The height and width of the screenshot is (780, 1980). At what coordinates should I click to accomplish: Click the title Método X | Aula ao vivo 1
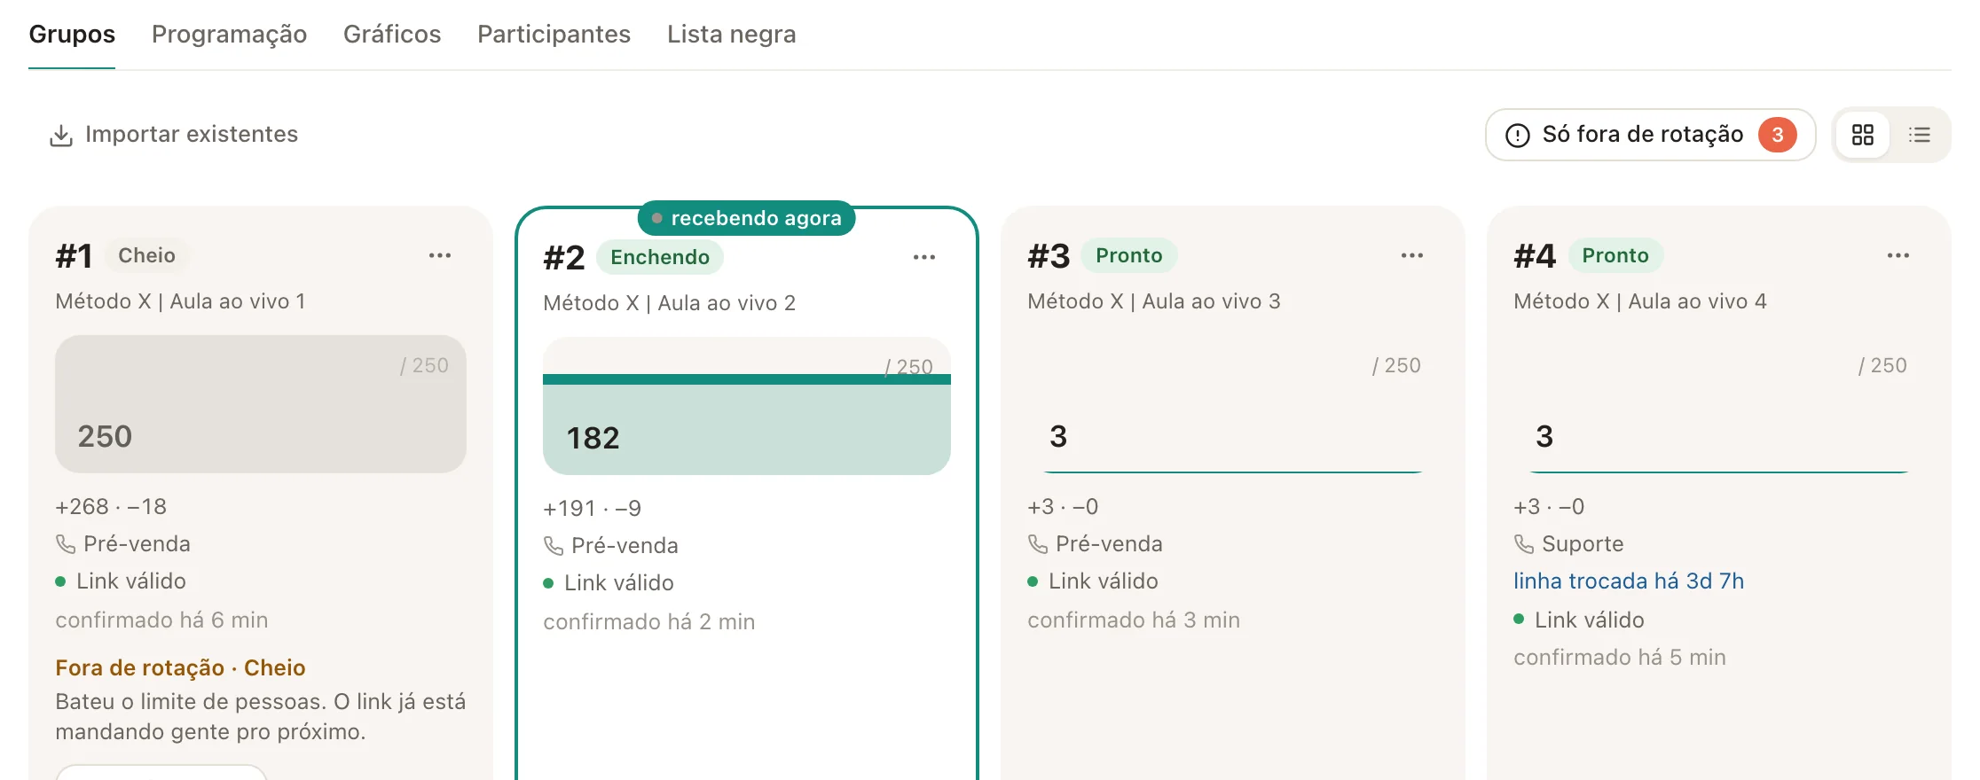180,301
